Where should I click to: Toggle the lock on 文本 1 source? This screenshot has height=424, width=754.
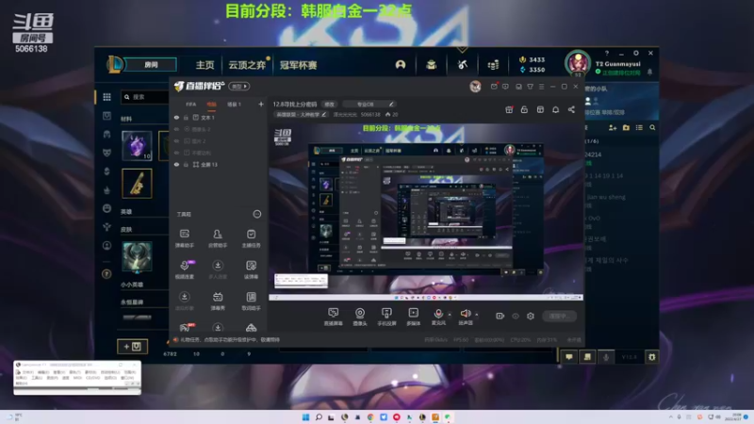pyautogui.click(x=186, y=117)
